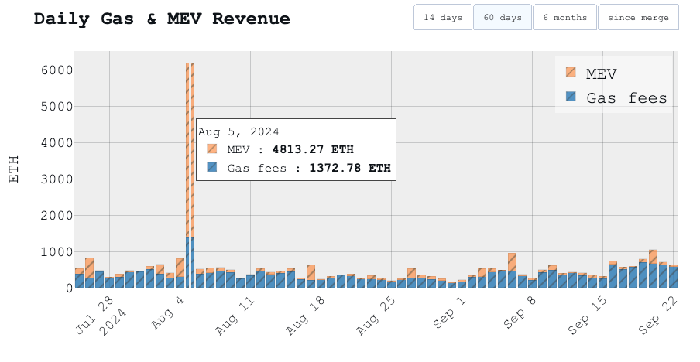The height and width of the screenshot is (362, 700).
Task: Click the since merge range button
Action: [x=638, y=17]
